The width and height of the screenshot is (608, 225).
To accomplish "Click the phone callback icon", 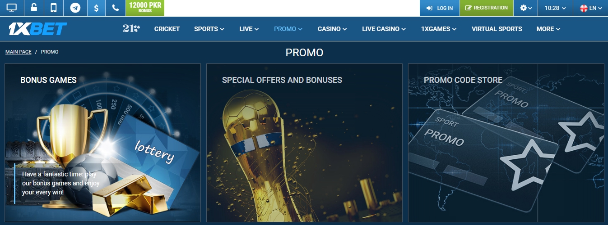I will pos(116,8).
